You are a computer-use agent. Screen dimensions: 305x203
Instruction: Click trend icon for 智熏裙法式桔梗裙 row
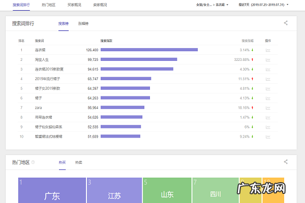pyautogui.click(x=268, y=137)
